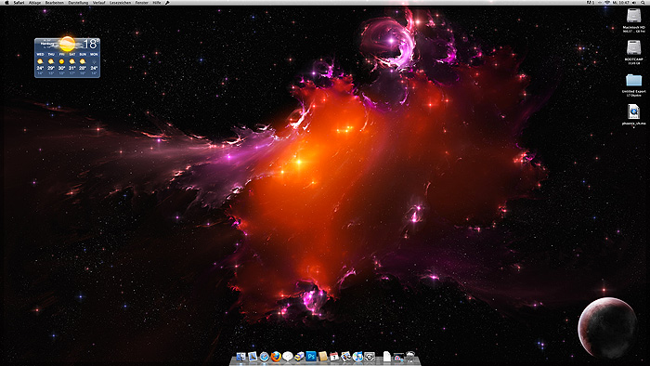This screenshot has height=366, width=650.
Task: Click the screenshot thumbnail item in Dock
Action: pyautogui.click(x=398, y=358)
